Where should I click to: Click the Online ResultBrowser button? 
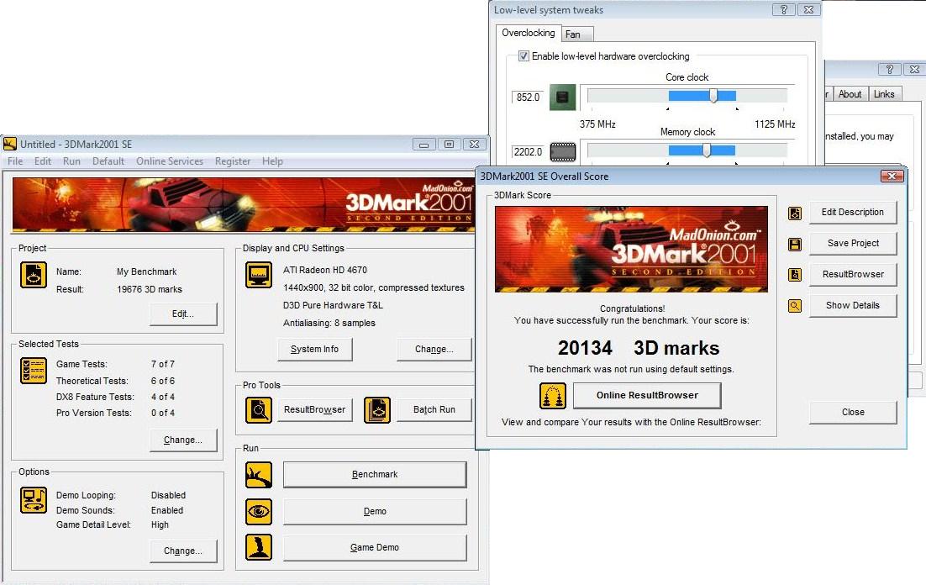646,395
